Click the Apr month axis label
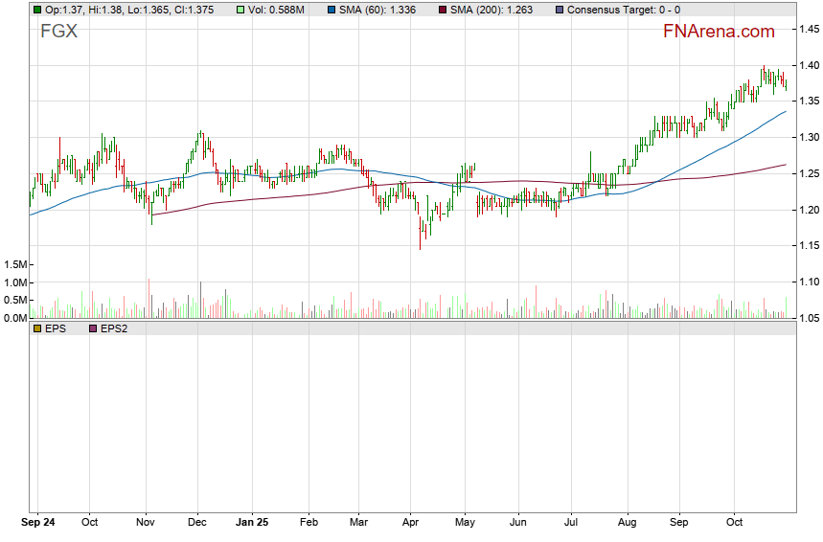Screen dimensions: 823x542 tap(410, 524)
